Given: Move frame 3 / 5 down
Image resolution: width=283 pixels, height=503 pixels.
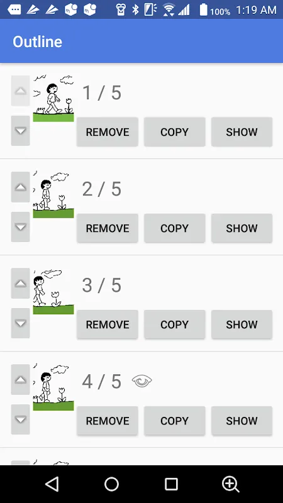Looking at the screenshot, I should tap(21, 323).
